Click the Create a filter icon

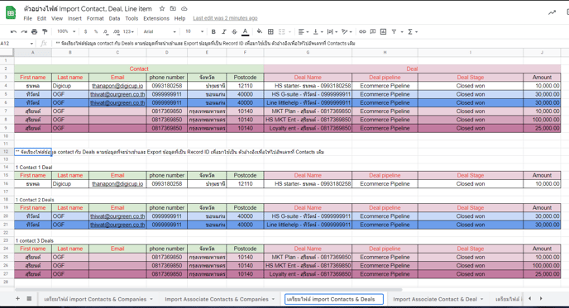(x=394, y=32)
